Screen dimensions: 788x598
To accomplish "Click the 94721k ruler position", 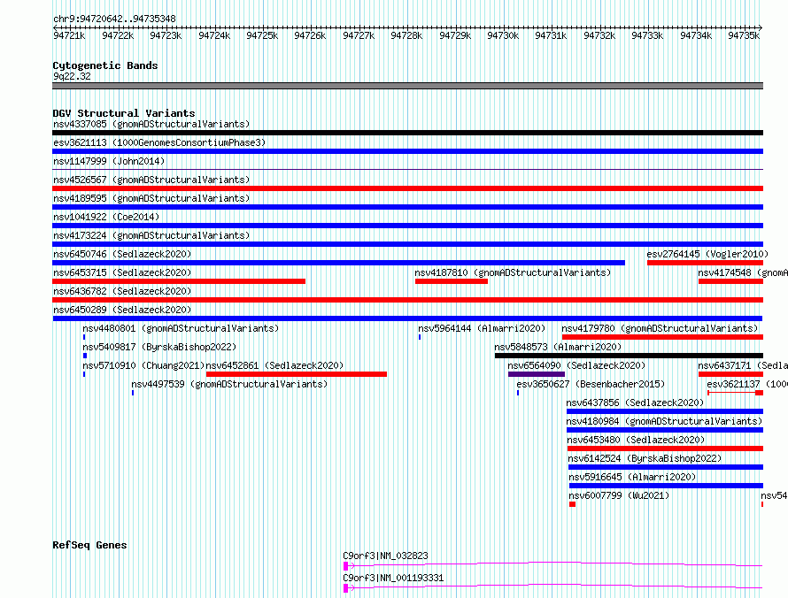I will (x=69, y=35).
